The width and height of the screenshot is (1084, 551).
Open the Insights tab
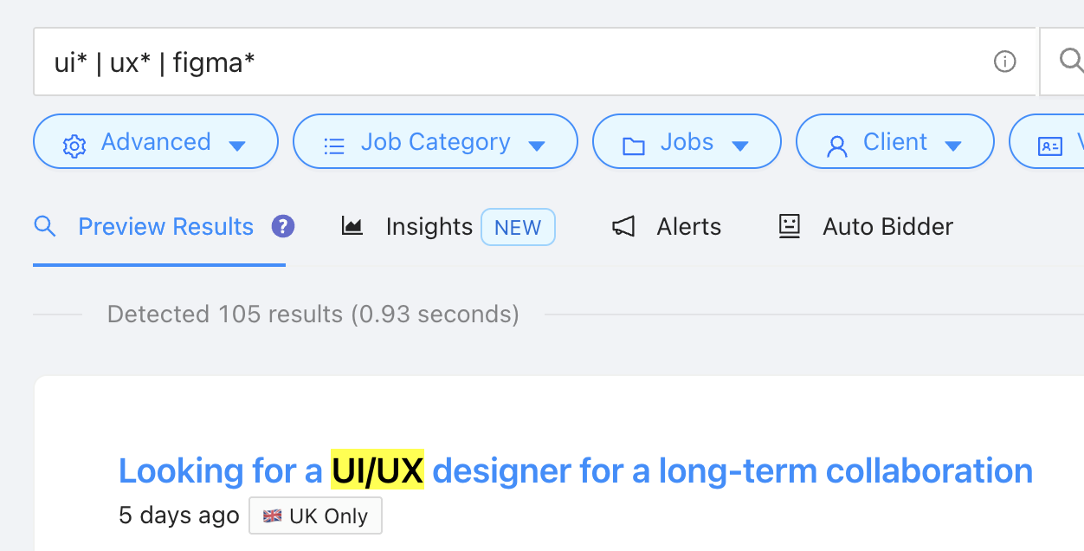[429, 227]
